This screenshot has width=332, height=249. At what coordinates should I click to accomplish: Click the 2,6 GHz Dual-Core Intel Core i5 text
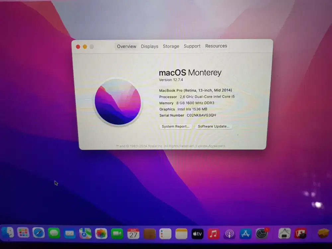[207, 97]
